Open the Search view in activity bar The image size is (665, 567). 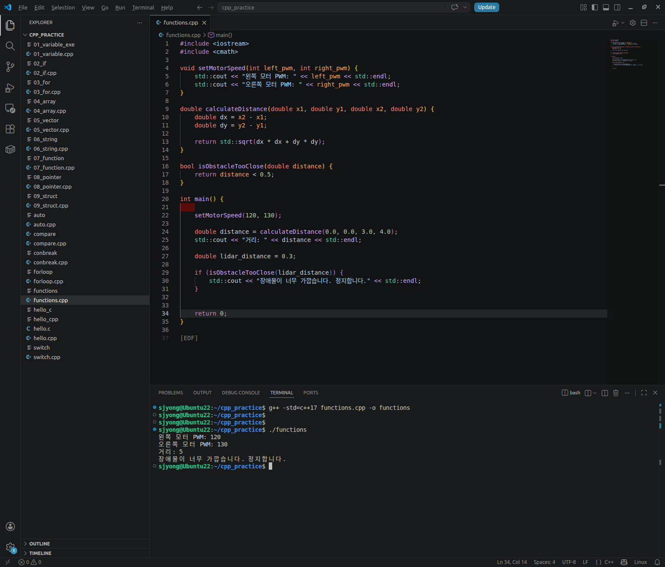coord(10,46)
